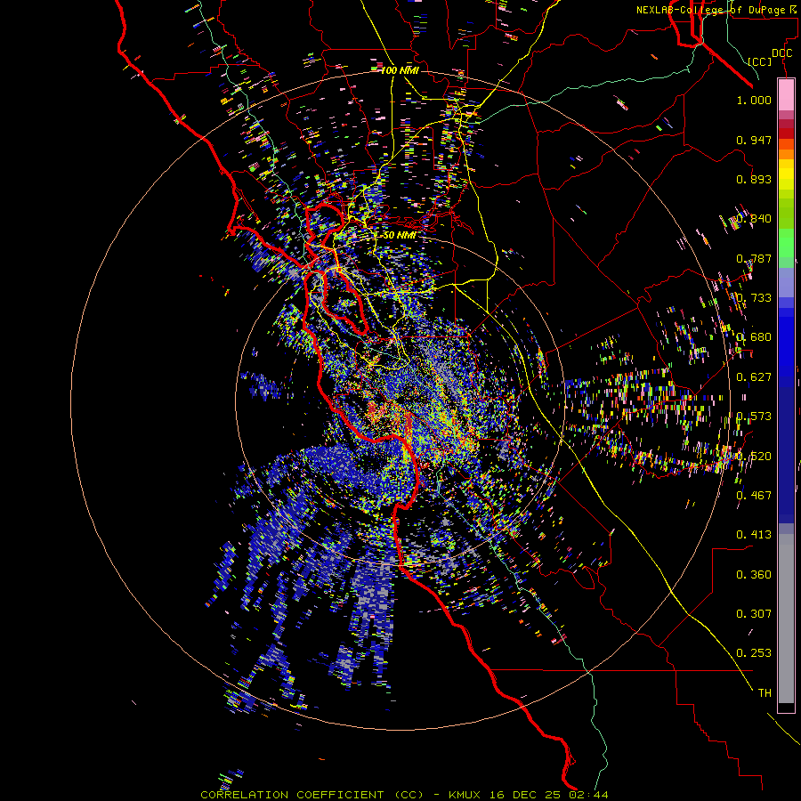
Task: Click the 0.893 legend value
Action: coord(754,179)
